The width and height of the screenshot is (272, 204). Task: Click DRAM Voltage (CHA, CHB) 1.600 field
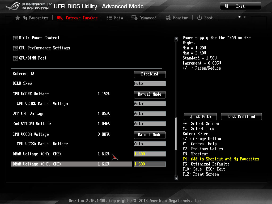click(x=150, y=154)
